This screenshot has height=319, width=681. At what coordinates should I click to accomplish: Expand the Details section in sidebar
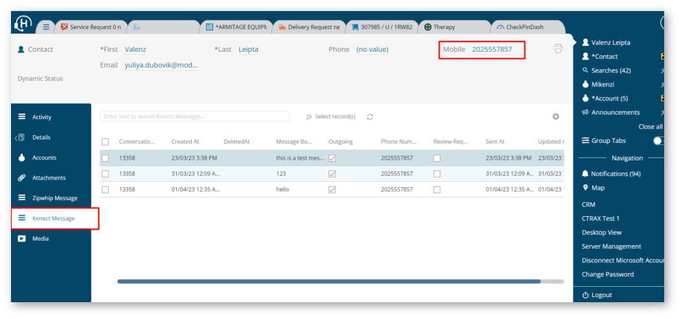(x=41, y=137)
